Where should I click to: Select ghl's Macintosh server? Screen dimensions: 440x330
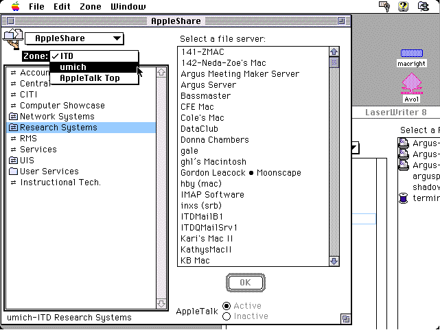pos(253,161)
